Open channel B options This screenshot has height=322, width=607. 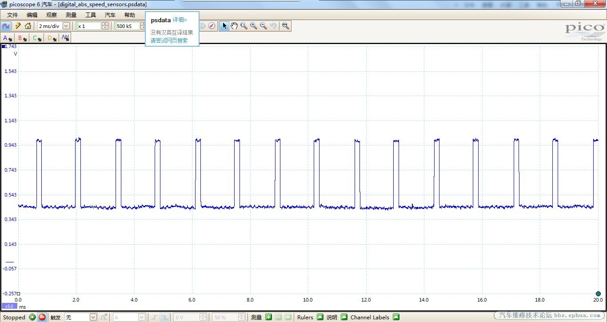(x=22, y=38)
